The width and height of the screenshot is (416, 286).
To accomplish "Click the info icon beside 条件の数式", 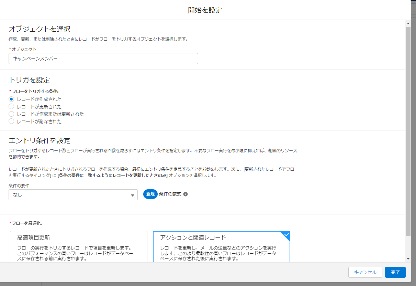I will (185, 194).
